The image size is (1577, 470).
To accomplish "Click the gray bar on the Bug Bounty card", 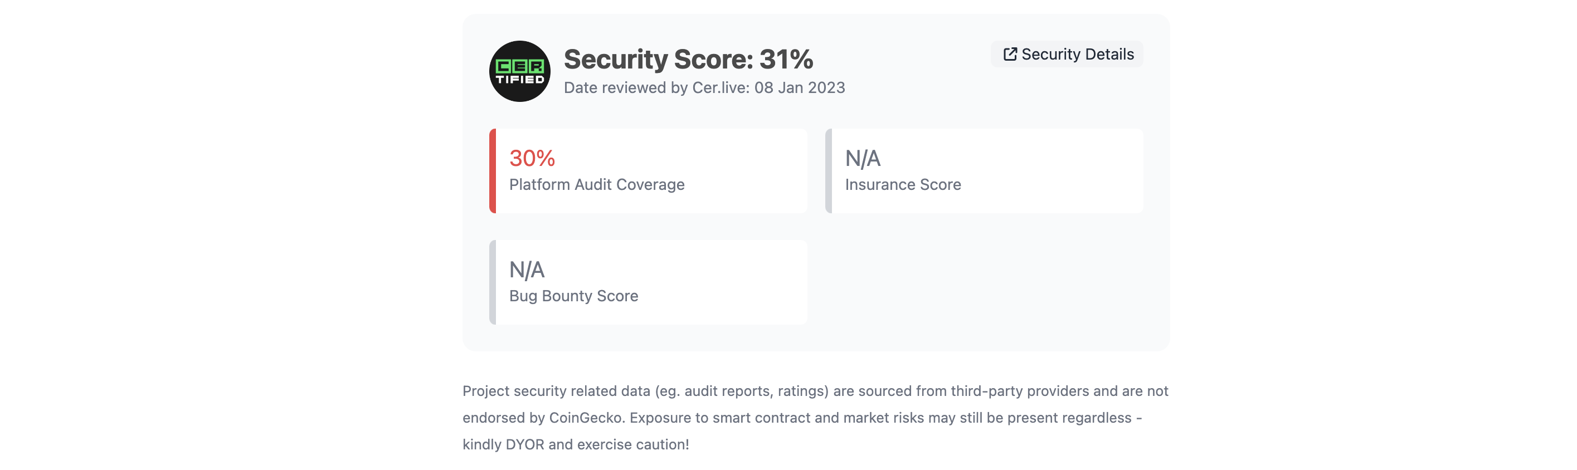I will click(x=493, y=282).
